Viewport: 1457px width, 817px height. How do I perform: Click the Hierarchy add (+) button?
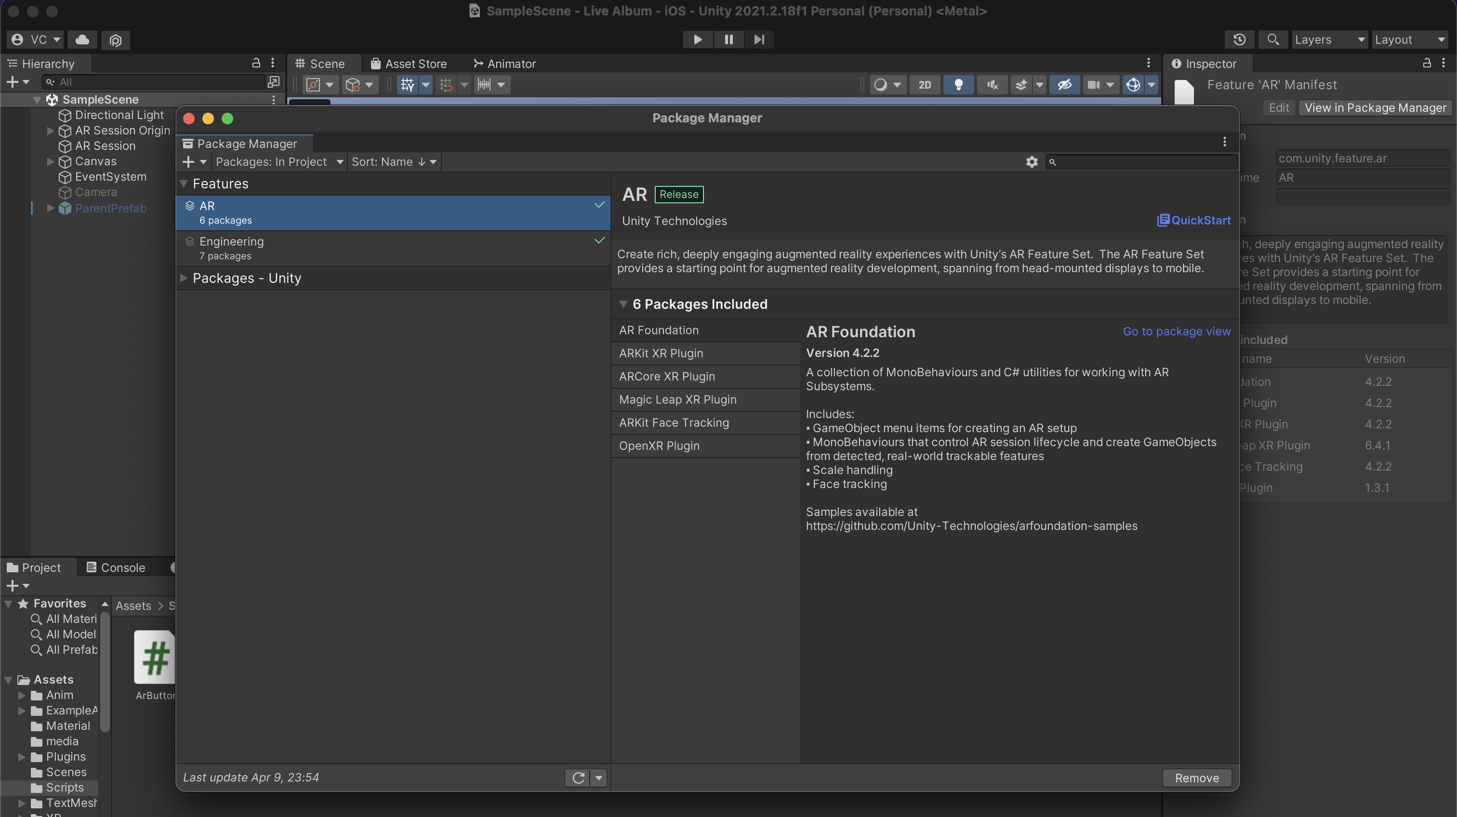click(x=17, y=82)
